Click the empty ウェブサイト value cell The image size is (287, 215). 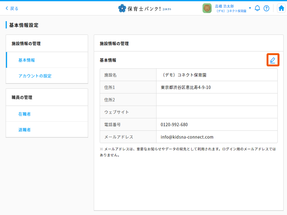(x=217, y=112)
